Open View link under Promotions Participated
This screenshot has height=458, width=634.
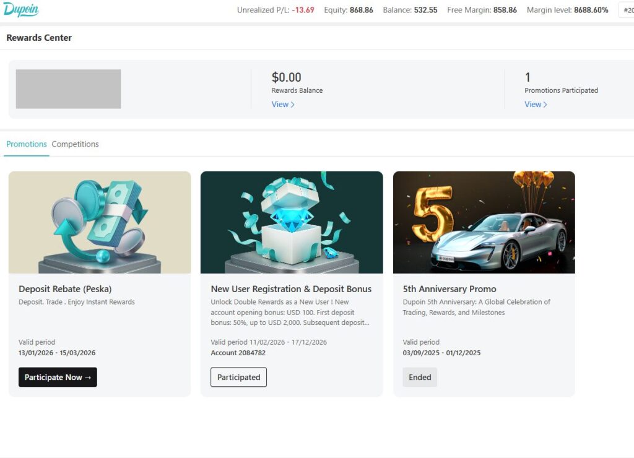(x=536, y=105)
